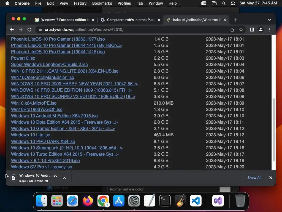Open Windows 10 PRO DARK X64.iso link

tap(43, 141)
